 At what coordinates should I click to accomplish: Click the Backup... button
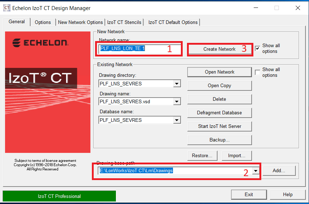(x=219, y=140)
